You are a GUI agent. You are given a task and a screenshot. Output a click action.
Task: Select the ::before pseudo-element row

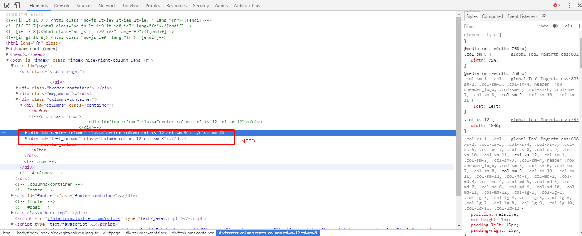pyautogui.click(x=39, y=111)
